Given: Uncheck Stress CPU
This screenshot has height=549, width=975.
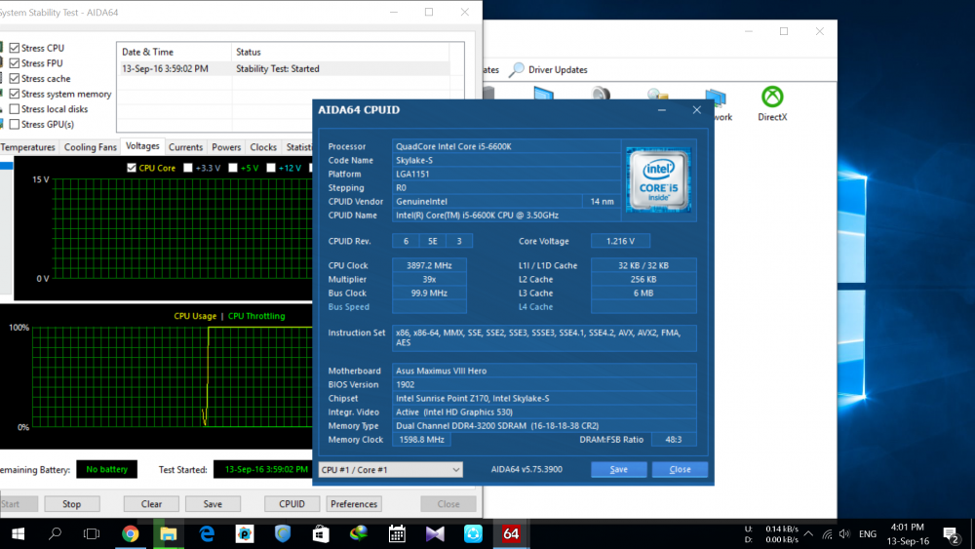Looking at the screenshot, I should click(x=15, y=48).
